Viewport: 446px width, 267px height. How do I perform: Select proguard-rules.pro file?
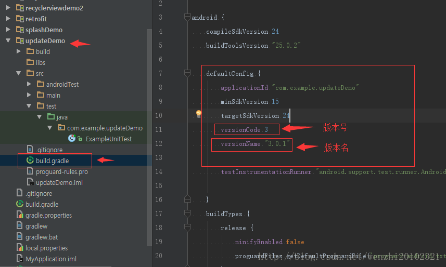coord(62,171)
